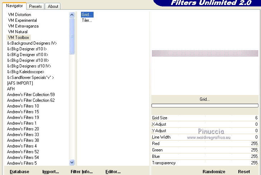The height and width of the screenshot is (175, 261).
Task: Click the filter list scroll-up arrow
Action: point(72,15)
